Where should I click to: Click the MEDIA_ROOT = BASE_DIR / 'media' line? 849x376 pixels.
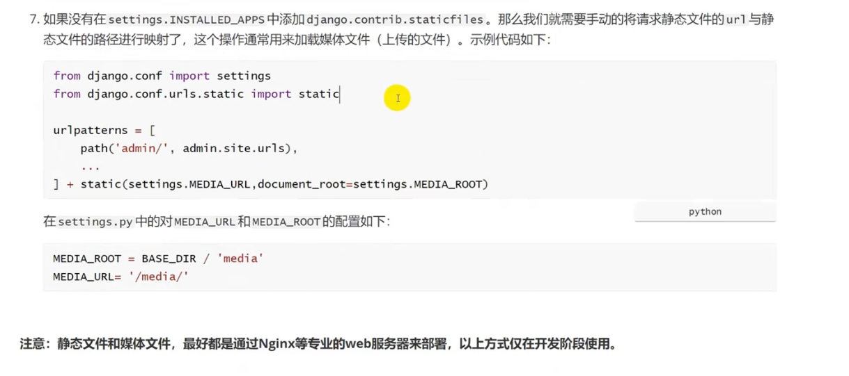[158, 259]
